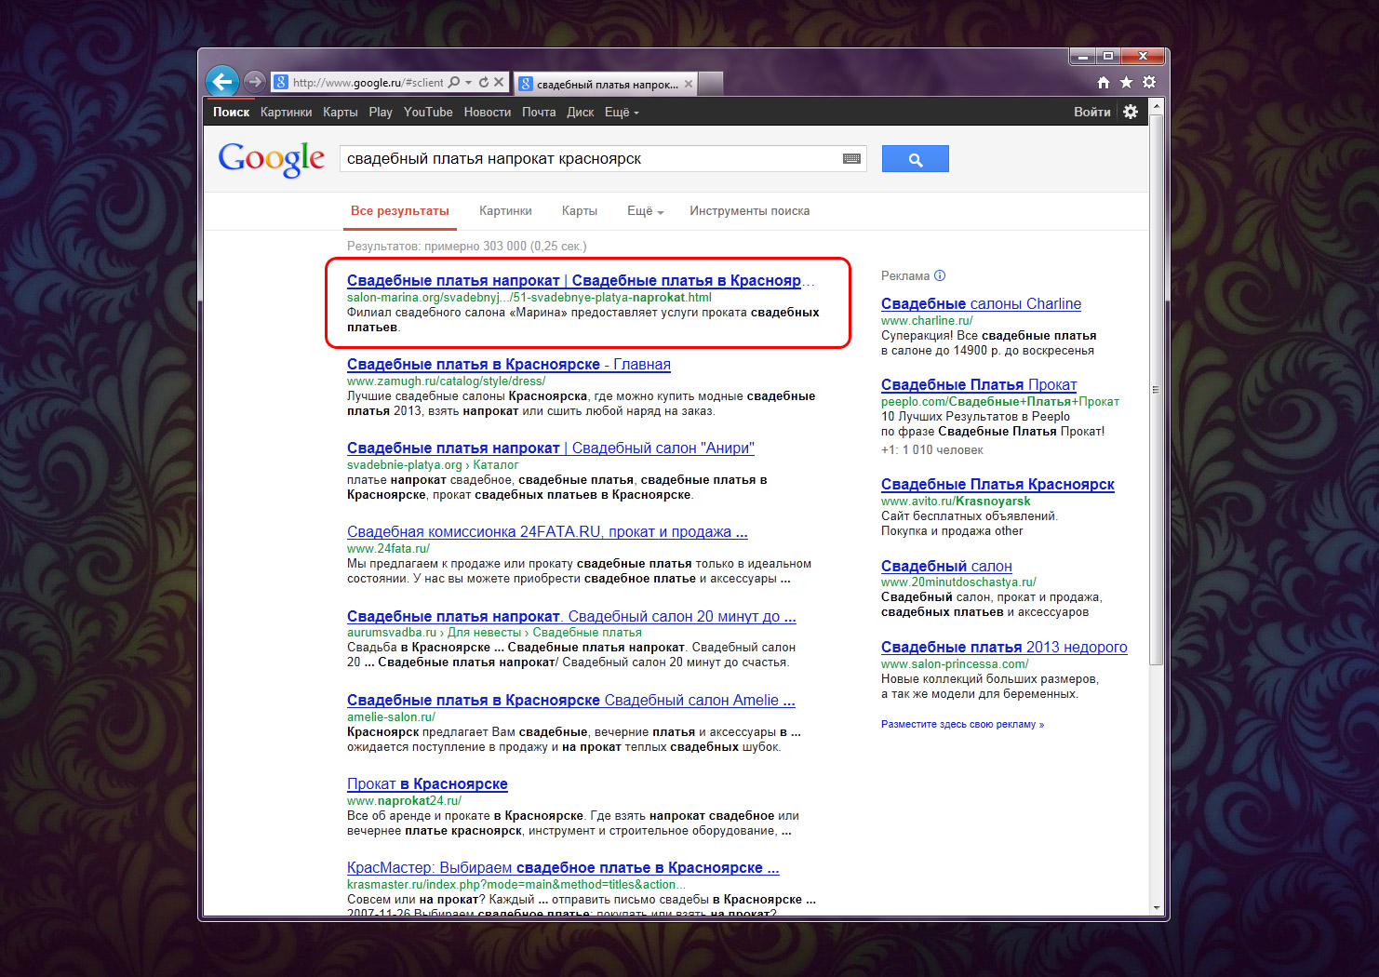Open "Прокат в Красноярске" result

[x=427, y=784]
